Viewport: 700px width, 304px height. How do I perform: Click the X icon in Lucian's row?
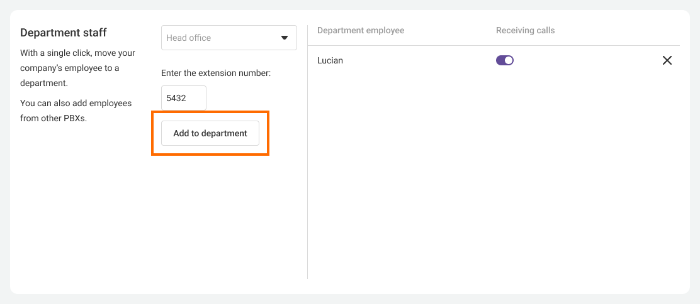point(667,60)
